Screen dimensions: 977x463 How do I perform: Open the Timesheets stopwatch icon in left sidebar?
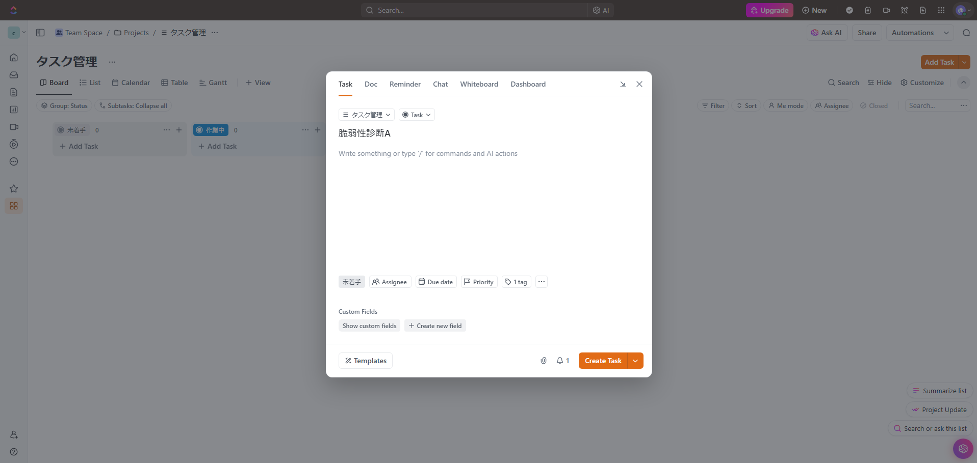[x=14, y=144]
